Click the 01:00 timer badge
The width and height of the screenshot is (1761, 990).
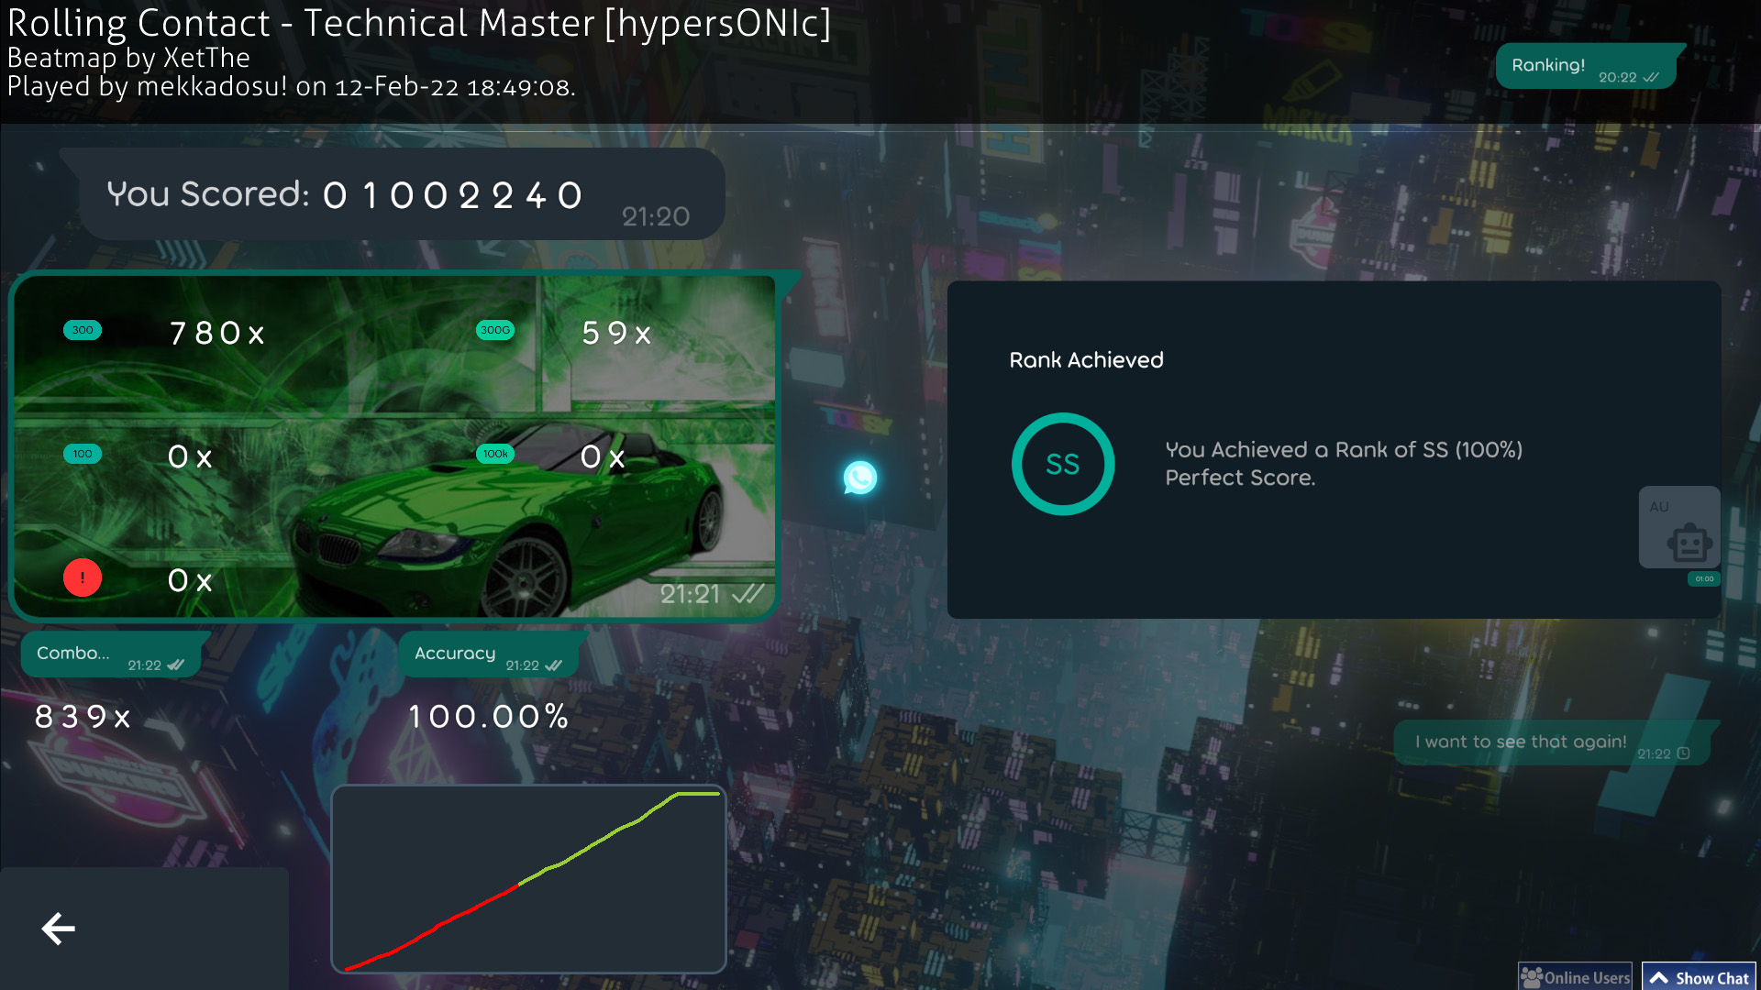pos(1704,578)
